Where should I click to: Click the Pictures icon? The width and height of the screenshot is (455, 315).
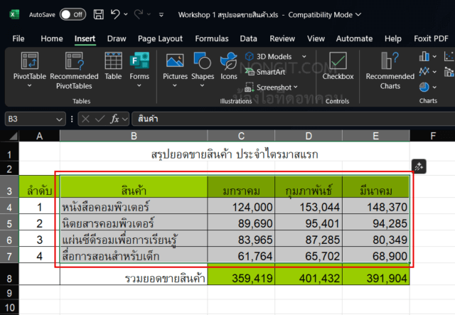(175, 60)
